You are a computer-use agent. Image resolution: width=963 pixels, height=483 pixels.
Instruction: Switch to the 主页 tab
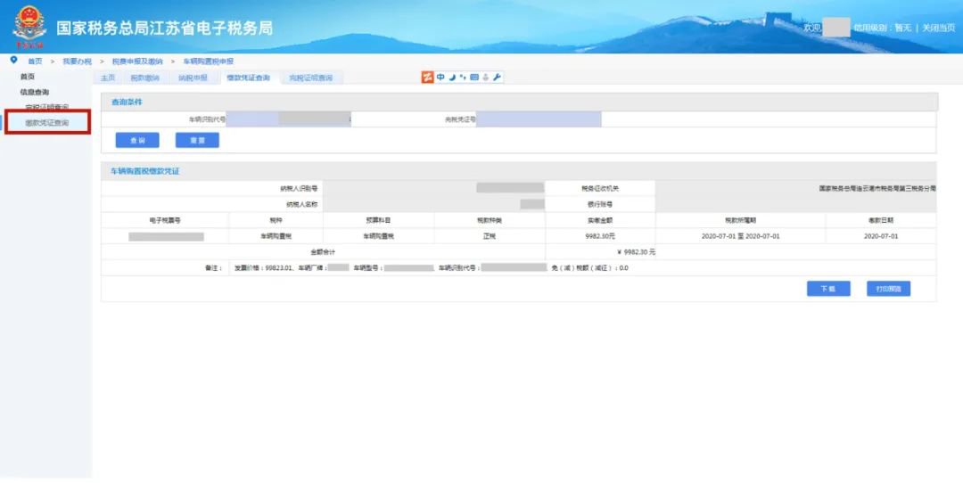click(106, 78)
